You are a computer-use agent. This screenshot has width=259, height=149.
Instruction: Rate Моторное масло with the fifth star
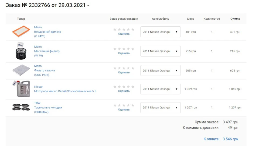133,87
